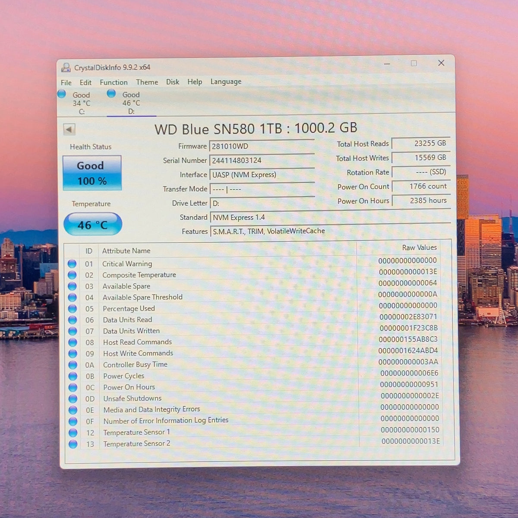Select the Percentage Used attribute name
Viewport: 518px width, 518px height.
coord(129,309)
